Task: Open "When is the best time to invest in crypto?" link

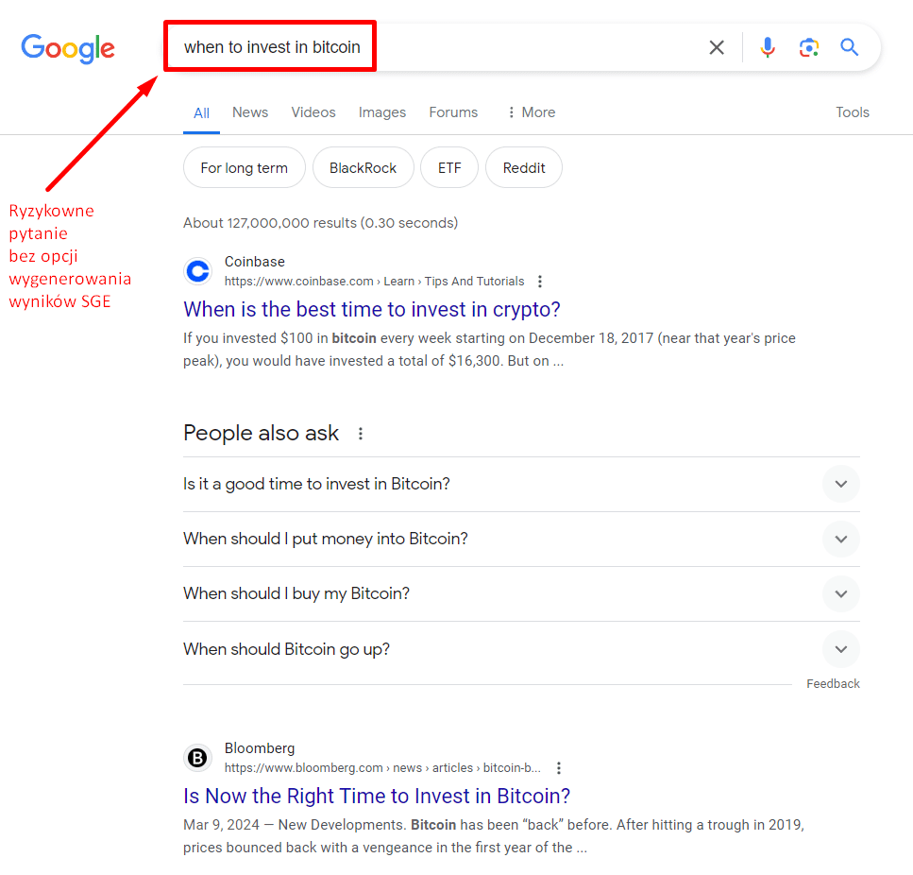Action: [372, 309]
